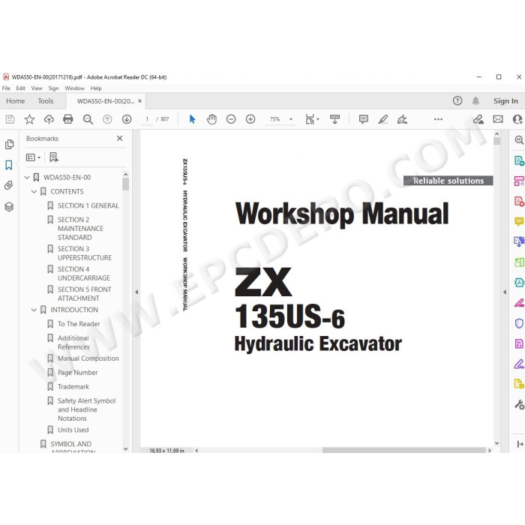Open Page Thumbnails panel icon
The image size is (525, 525).
(x=9, y=144)
